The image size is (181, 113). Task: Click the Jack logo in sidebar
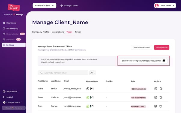point(14,8)
